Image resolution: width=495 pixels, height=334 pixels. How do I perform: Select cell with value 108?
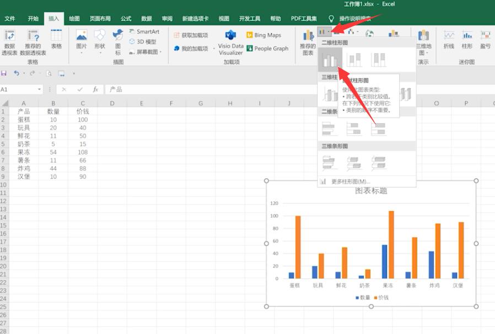click(83, 152)
